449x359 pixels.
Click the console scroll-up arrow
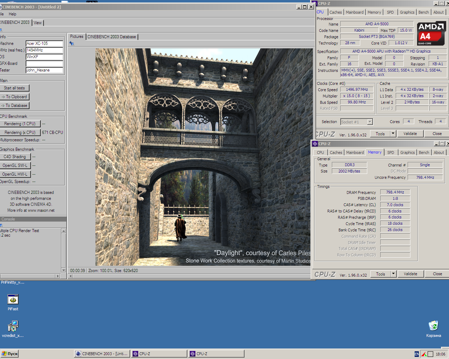tap(63, 231)
